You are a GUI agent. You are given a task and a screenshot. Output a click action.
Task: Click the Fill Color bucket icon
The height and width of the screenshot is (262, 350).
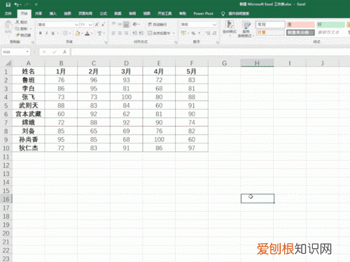click(x=78, y=34)
